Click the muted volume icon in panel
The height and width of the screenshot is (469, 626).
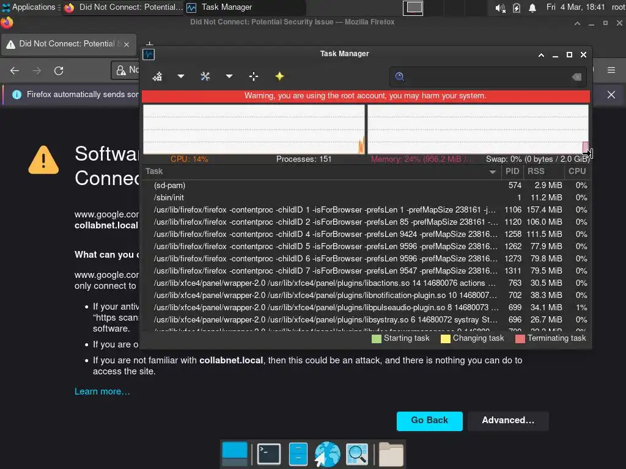click(500, 7)
